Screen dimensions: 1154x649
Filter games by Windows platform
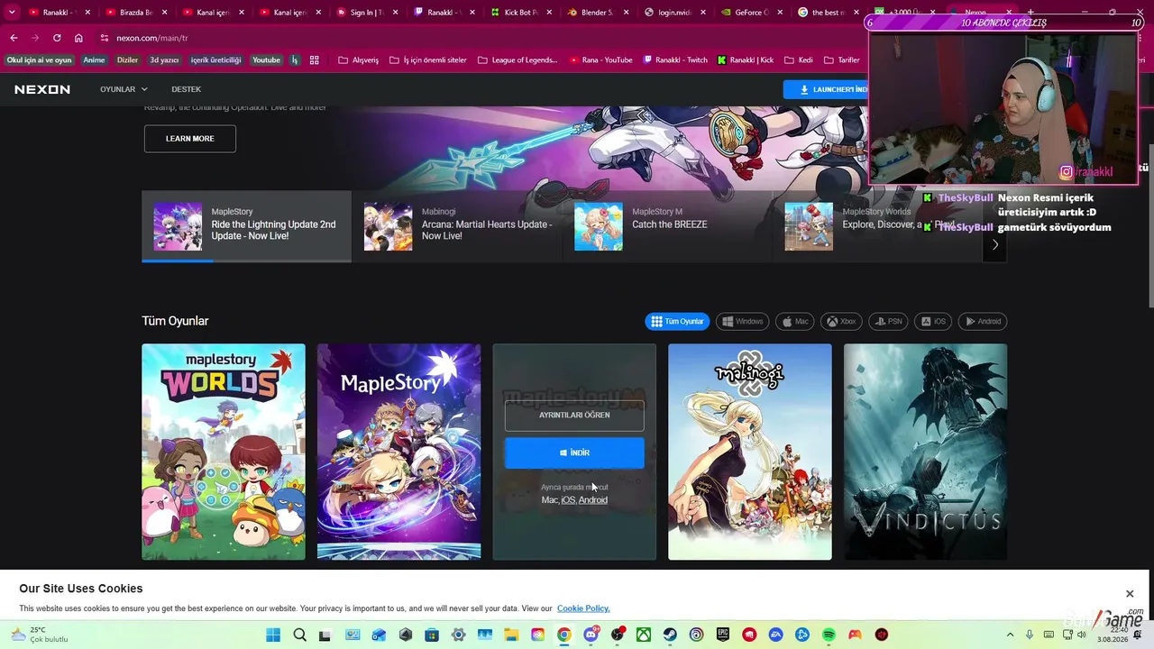(743, 321)
